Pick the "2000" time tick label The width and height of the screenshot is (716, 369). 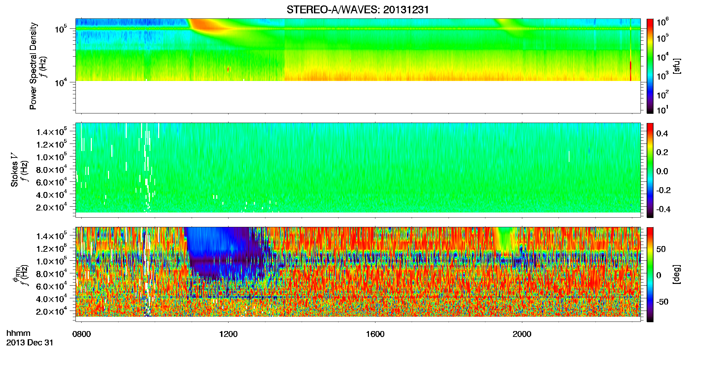(522, 334)
